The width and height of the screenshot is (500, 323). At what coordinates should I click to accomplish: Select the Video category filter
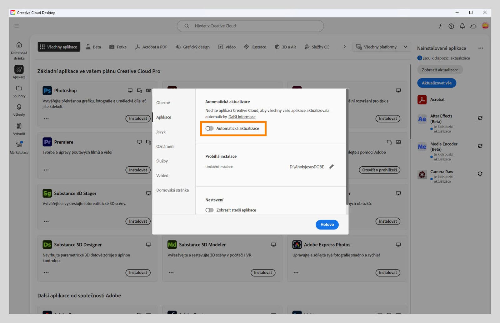point(227,47)
